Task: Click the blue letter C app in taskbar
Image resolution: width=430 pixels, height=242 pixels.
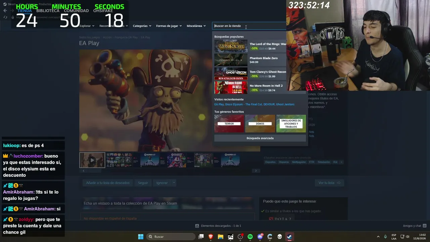Action: 270,237
